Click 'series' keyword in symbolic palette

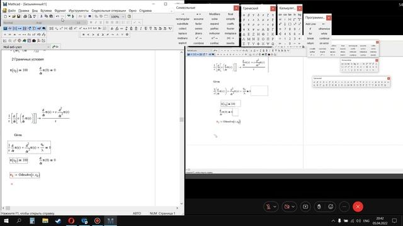[198, 29]
